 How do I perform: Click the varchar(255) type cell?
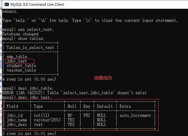pos(47,120)
